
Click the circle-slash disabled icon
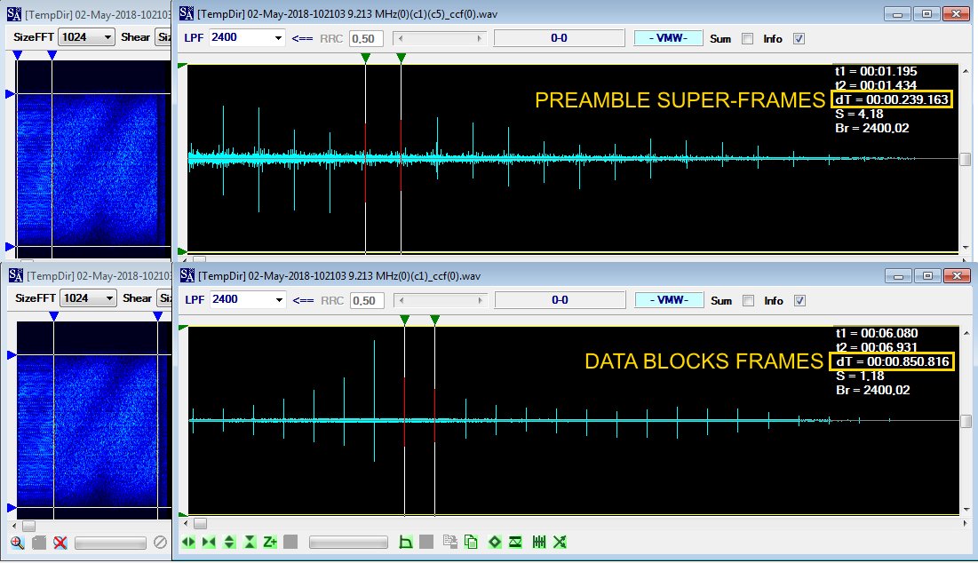pos(160,543)
